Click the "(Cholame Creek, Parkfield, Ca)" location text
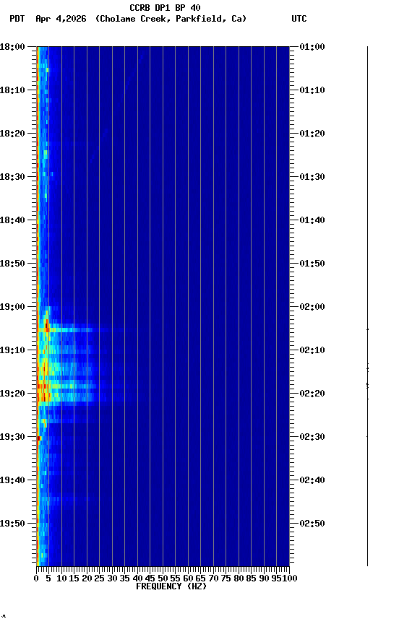Screen dimensions: 399x624 coord(171,19)
